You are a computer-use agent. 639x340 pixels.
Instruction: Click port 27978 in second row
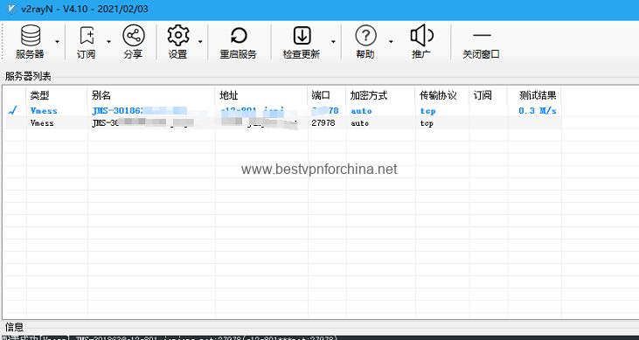click(323, 122)
